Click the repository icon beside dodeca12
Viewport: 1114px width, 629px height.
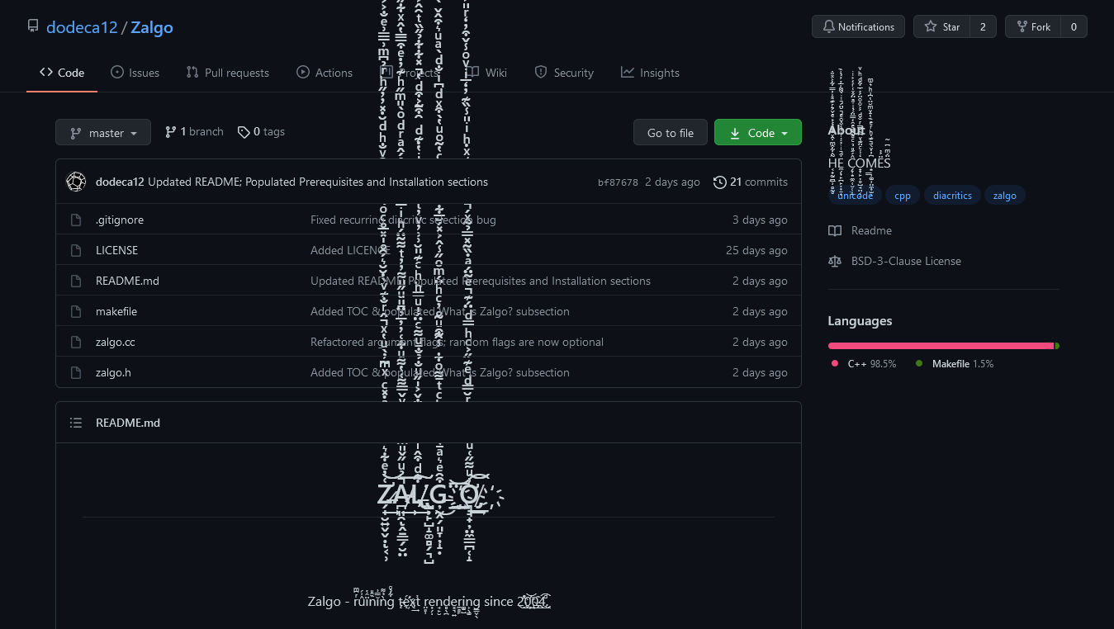(33, 26)
